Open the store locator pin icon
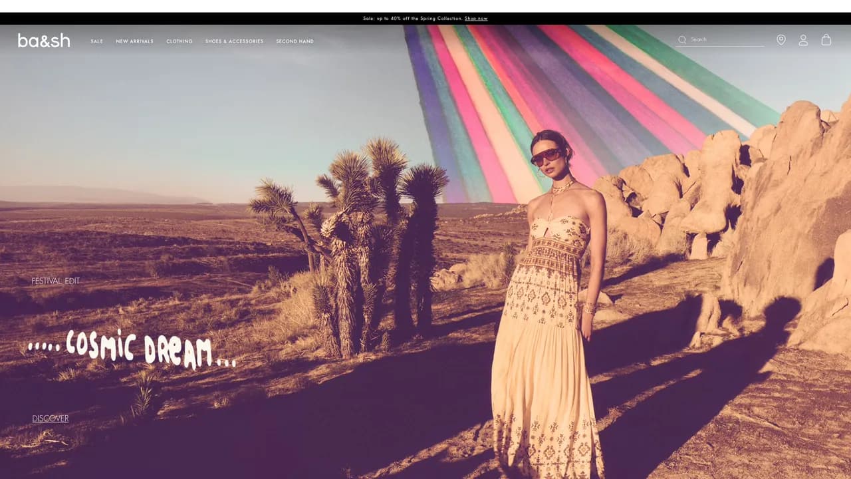The height and width of the screenshot is (479, 851). click(781, 40)
